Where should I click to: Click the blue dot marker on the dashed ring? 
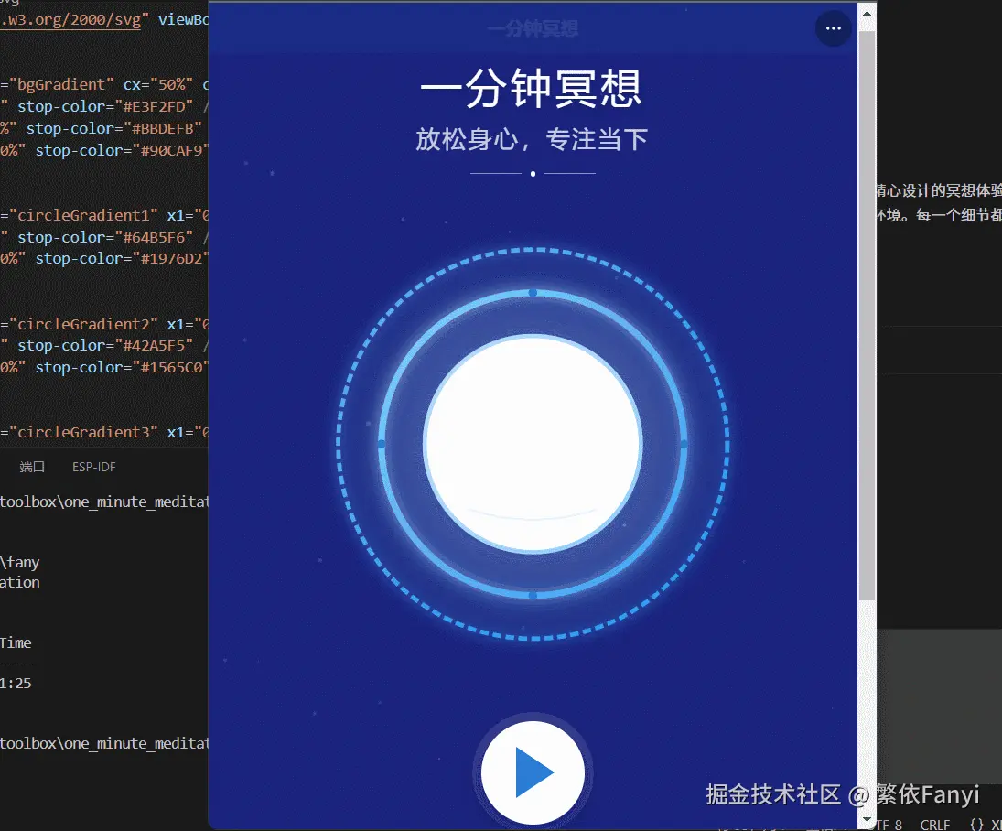coord(532,293)
